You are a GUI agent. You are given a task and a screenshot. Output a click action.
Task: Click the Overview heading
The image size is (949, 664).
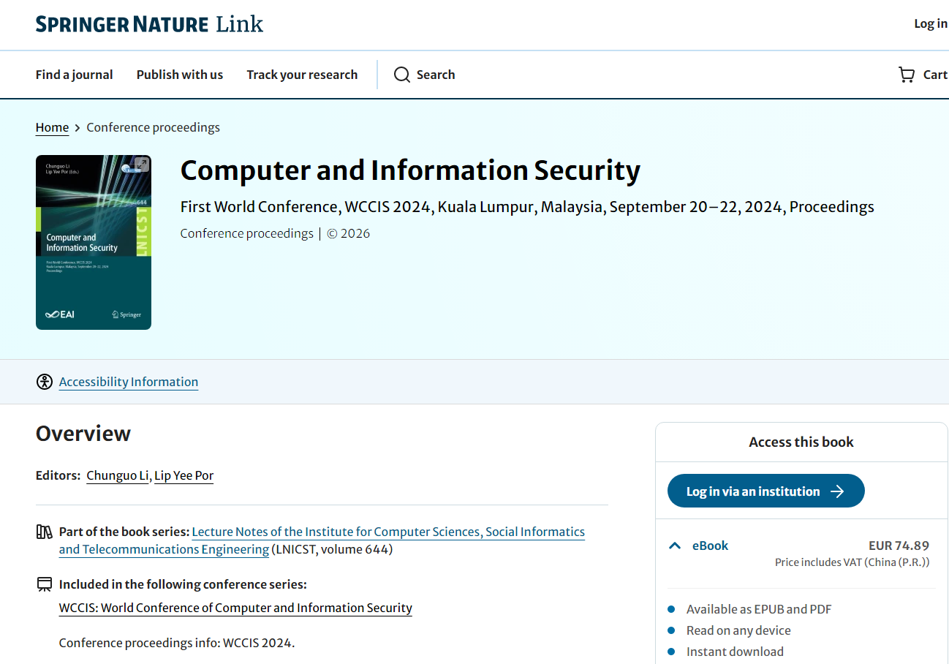point(83,434)
